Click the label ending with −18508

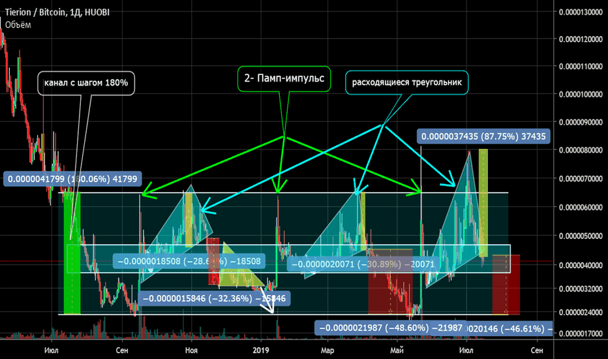coord(189,261)
